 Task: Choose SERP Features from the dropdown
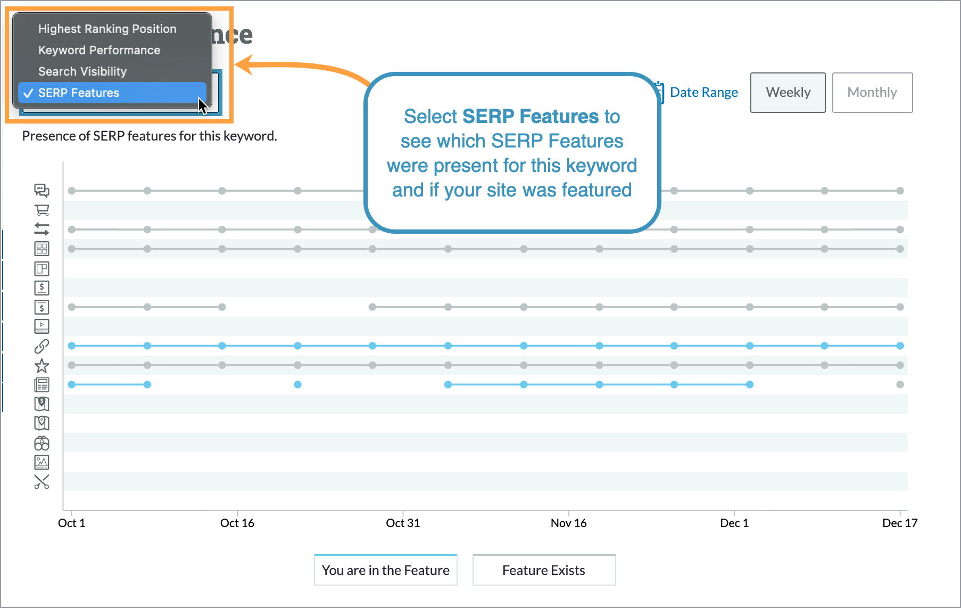click(x=80, y=93)
